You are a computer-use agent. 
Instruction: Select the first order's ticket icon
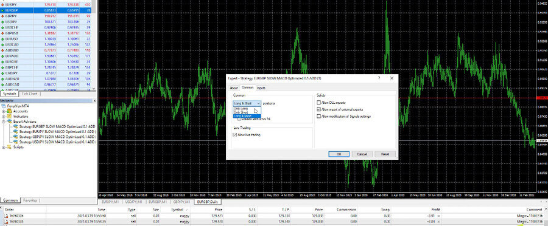(6, 216)
